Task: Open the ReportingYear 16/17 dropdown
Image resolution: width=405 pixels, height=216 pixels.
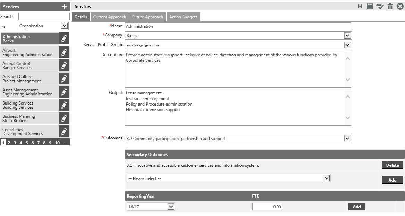Action: [x=151, y=207]
